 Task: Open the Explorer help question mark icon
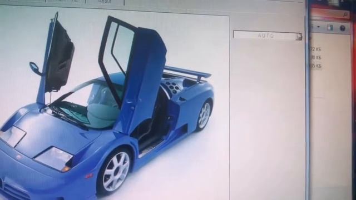point(343,28)
